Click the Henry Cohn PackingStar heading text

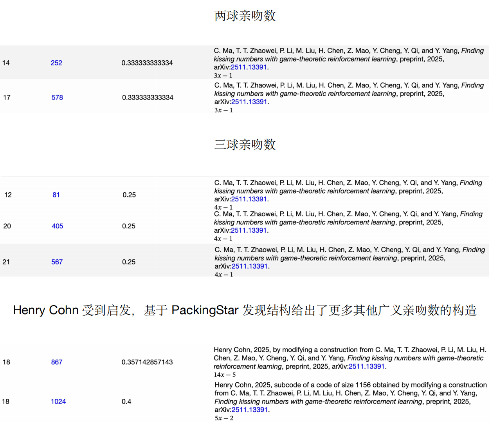245,310
